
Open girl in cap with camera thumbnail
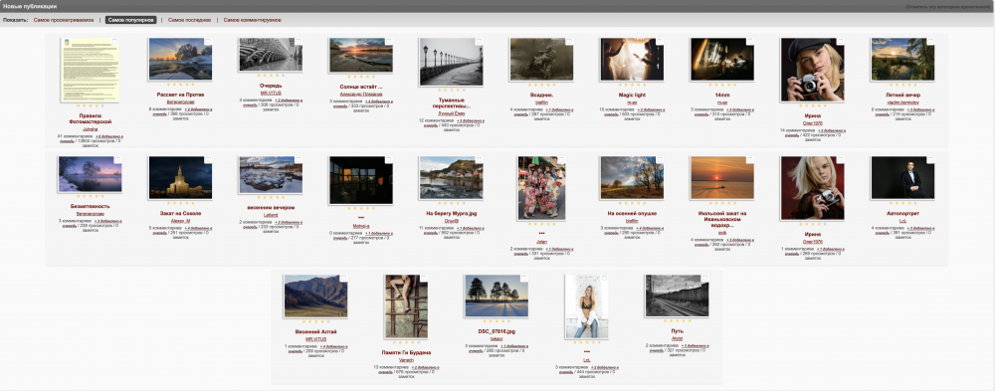(x=812, y=70)
